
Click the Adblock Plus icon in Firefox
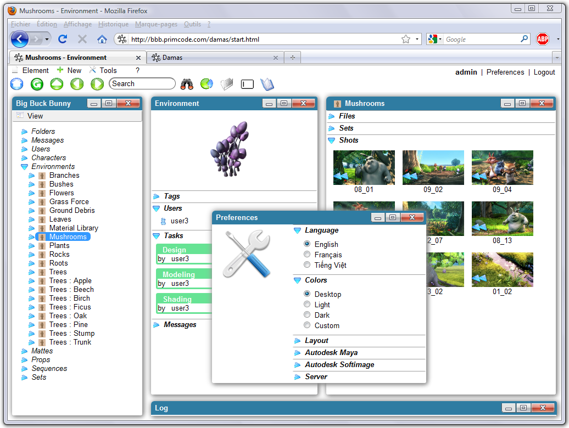tap(542, 39)
